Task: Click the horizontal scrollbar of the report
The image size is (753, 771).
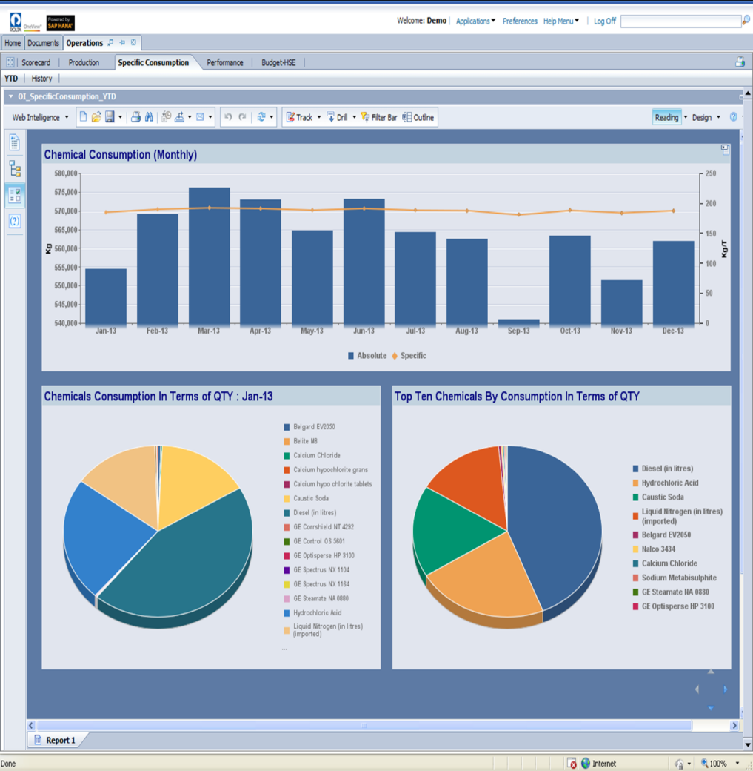Action: point(364,725)
